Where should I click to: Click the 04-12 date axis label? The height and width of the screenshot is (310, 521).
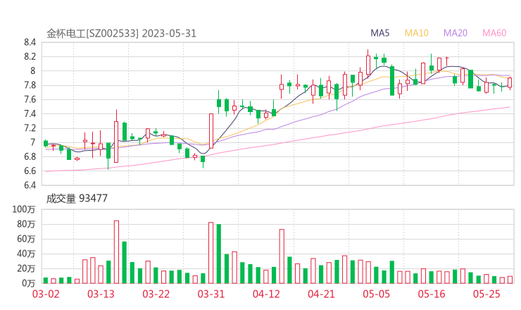coord(266,294)
